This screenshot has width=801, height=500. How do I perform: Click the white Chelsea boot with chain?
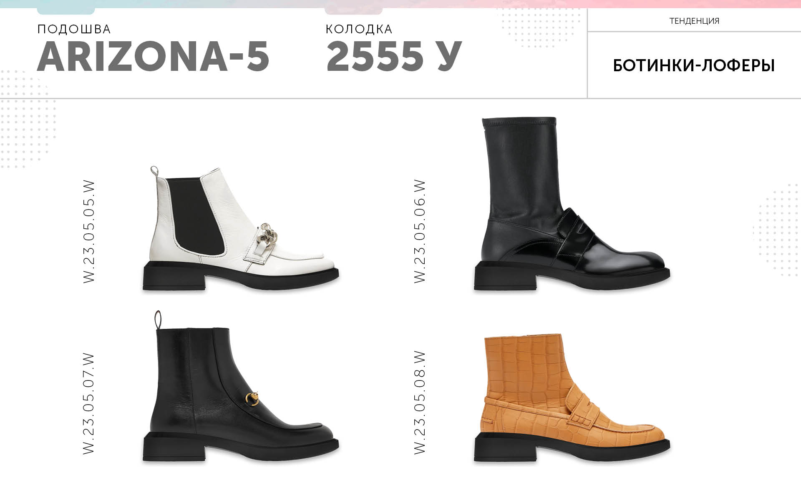tap(241, 228)
